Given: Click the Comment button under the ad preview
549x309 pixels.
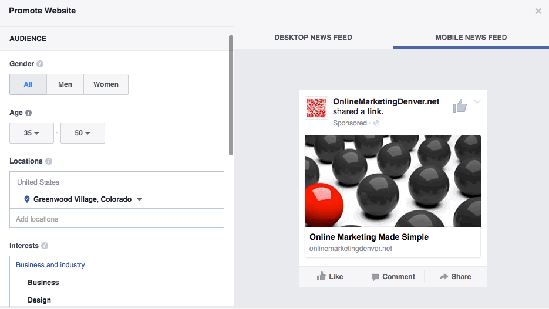Looking at the screenshot, I should point(393,277).
